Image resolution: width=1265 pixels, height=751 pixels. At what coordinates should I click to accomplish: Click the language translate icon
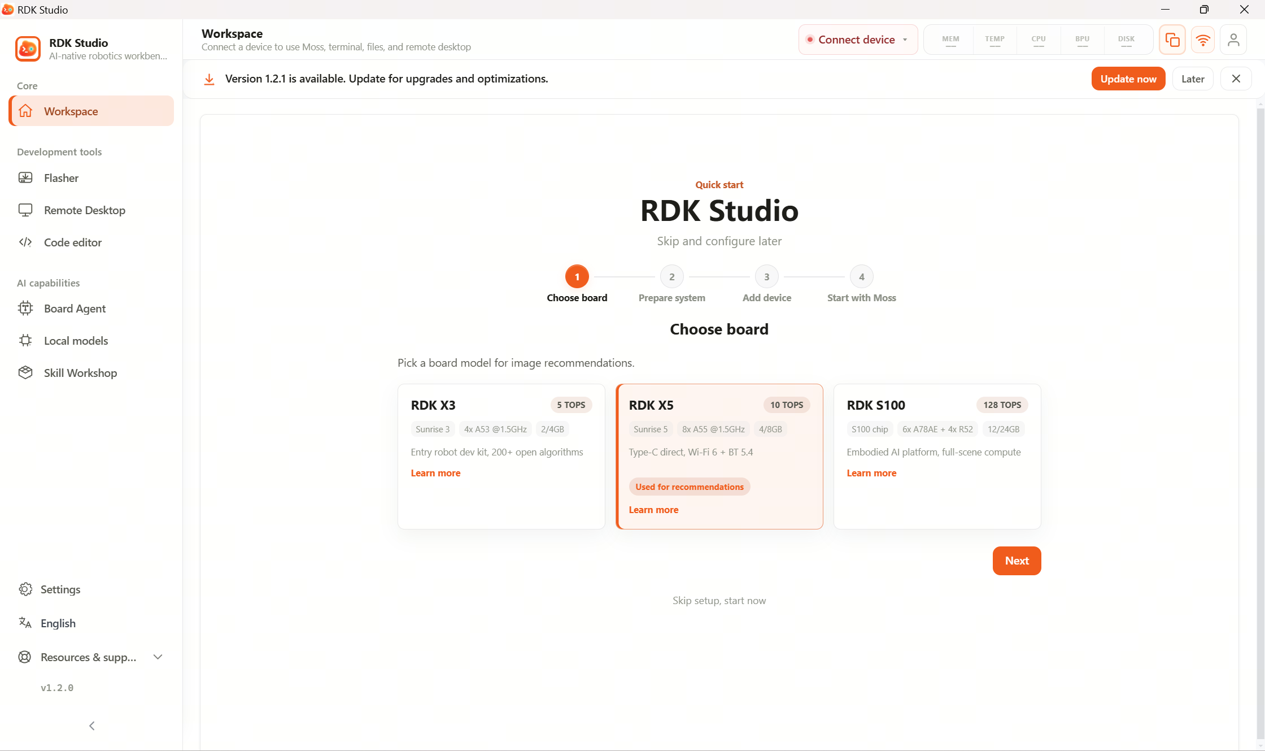pos(25,623)
